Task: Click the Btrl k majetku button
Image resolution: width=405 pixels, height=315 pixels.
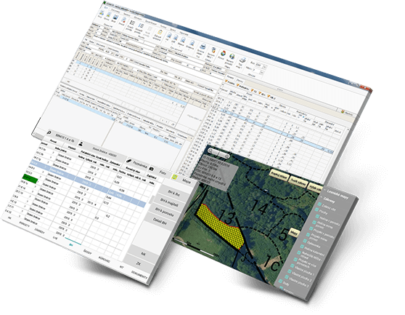Action: (x=169, y=202)
